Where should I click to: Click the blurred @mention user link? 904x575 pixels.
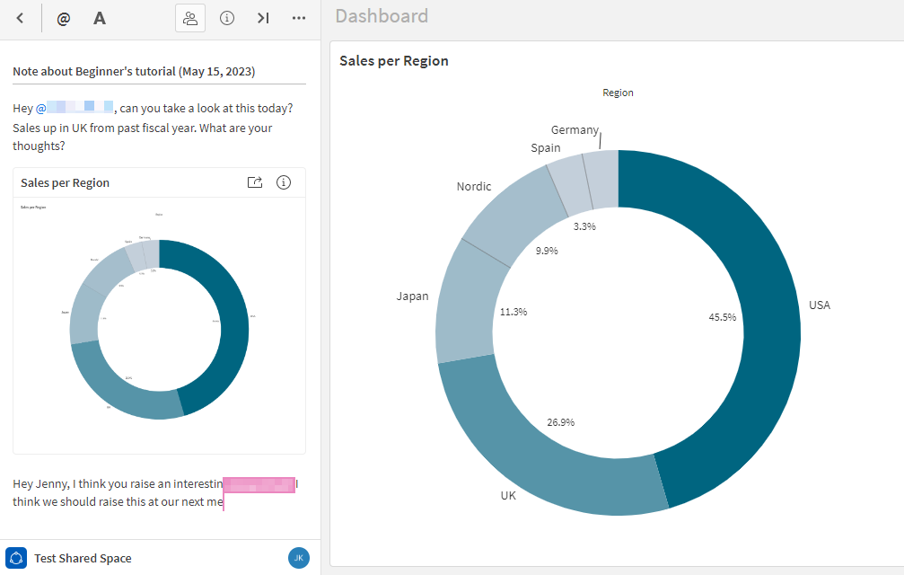pyautogui.click(x=75, y=108)
